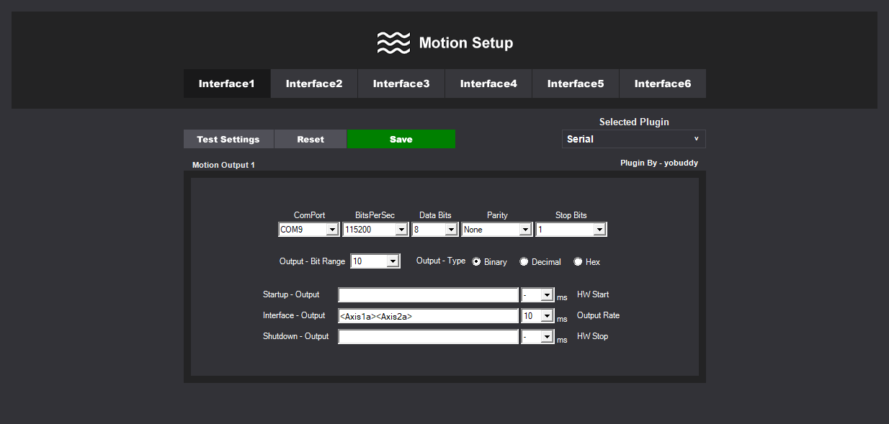Open the Data Bits dropdown
Viewport: 889px width, 424px height.
click(435, 230)
